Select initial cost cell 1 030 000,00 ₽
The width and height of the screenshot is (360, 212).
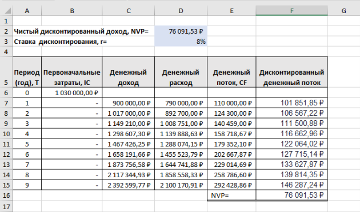click(72, 93)
